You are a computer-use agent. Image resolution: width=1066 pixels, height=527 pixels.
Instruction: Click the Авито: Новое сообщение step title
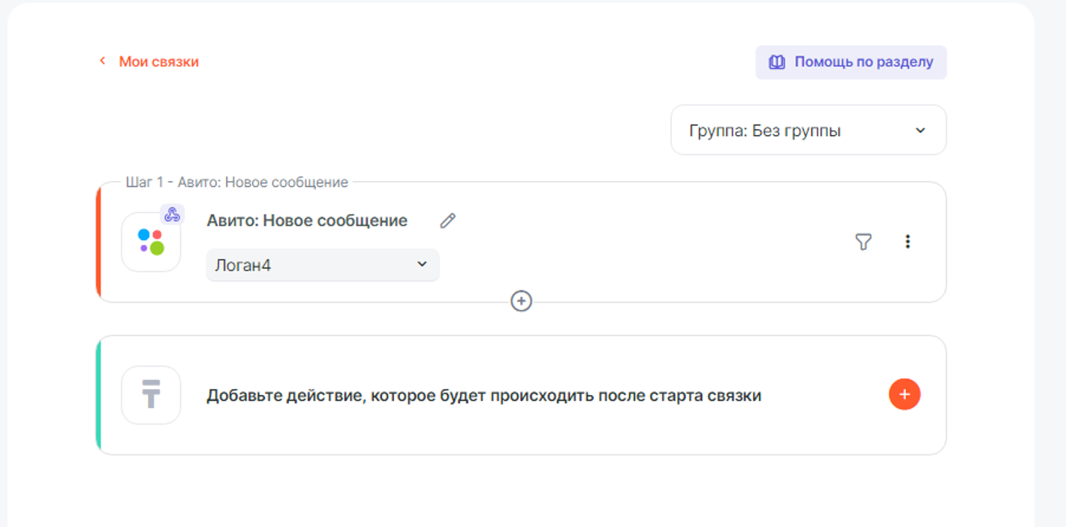307,221
